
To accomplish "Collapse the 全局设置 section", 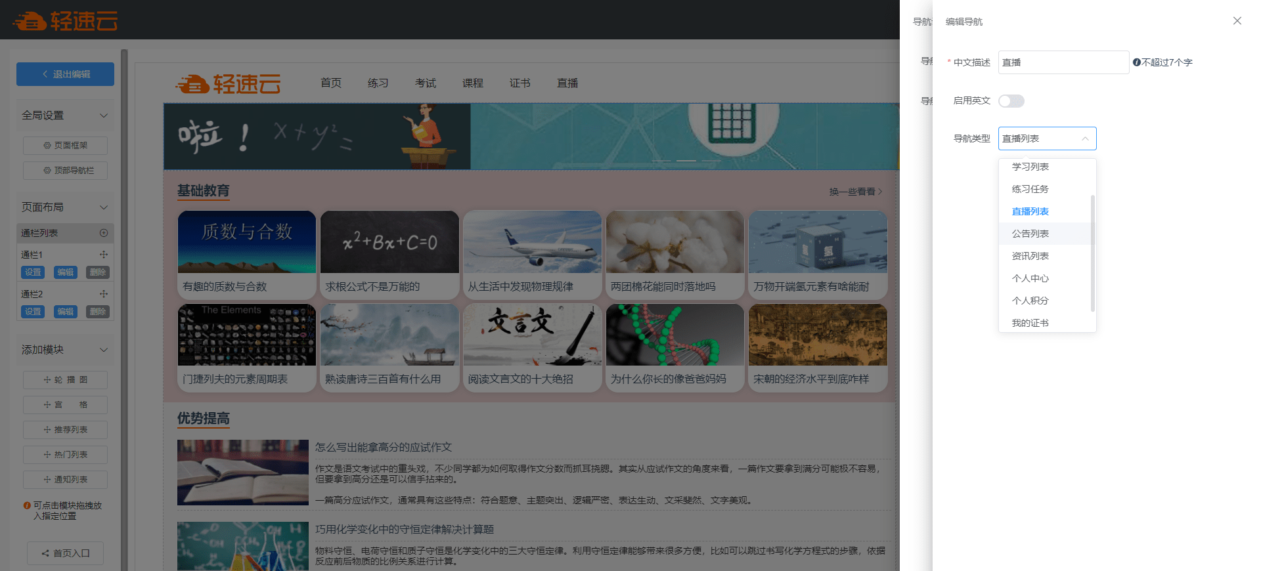I will click(x=103, y=116).
